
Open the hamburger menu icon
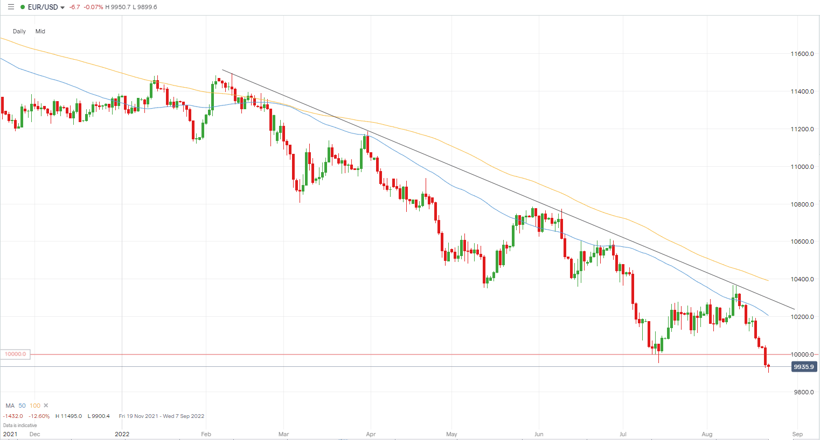11,7
